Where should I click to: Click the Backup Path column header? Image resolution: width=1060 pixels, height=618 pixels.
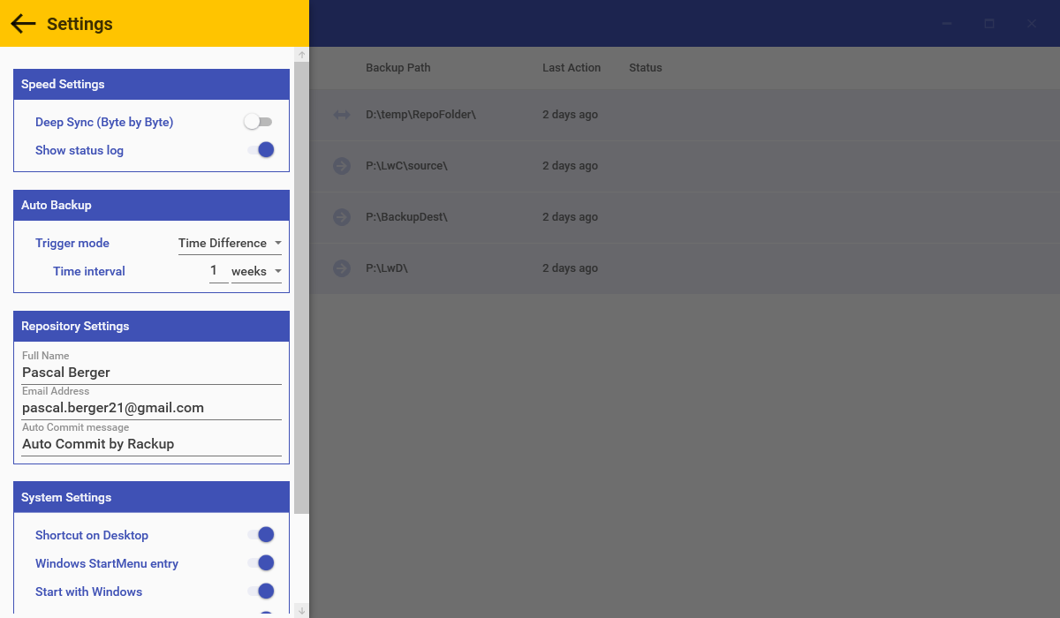(398, 68)
